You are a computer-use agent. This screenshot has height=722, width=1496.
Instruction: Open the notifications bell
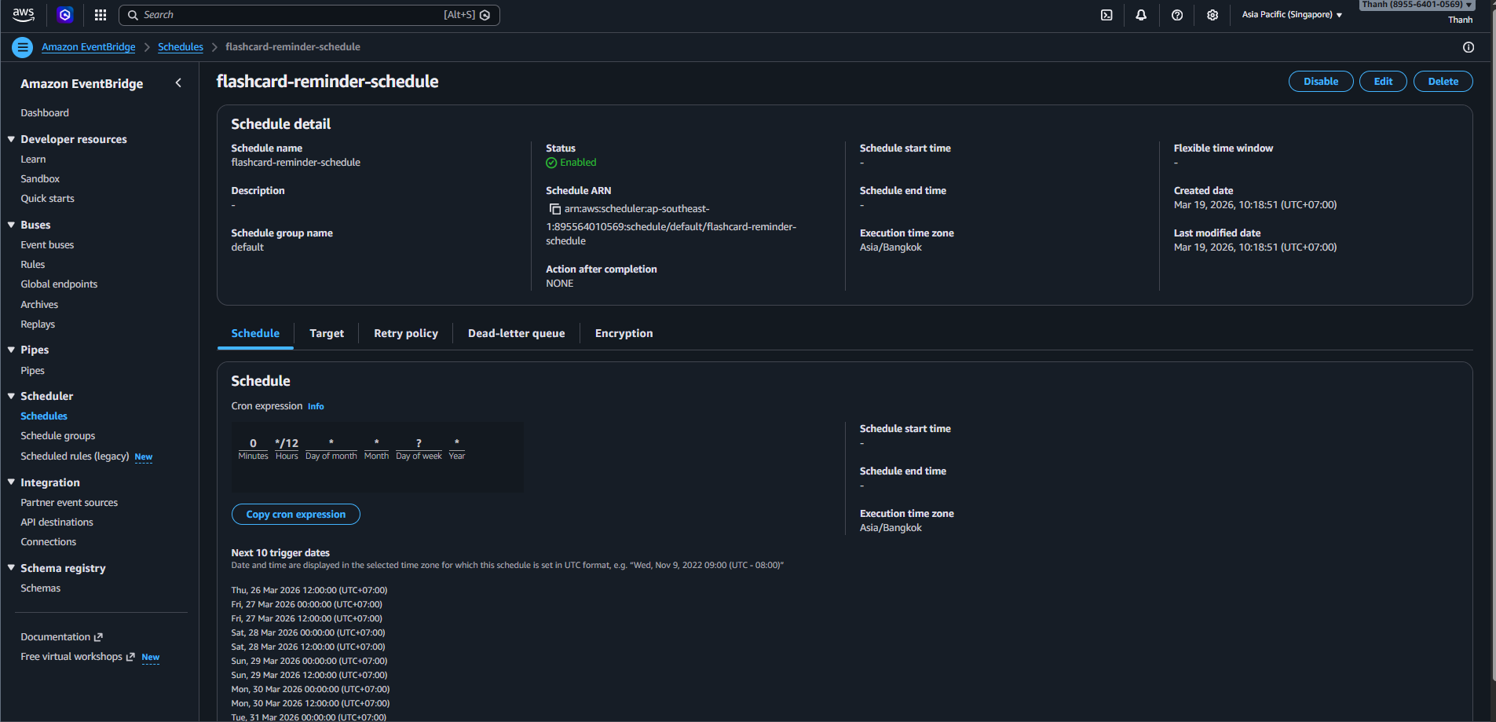(x=1141, y=15)
